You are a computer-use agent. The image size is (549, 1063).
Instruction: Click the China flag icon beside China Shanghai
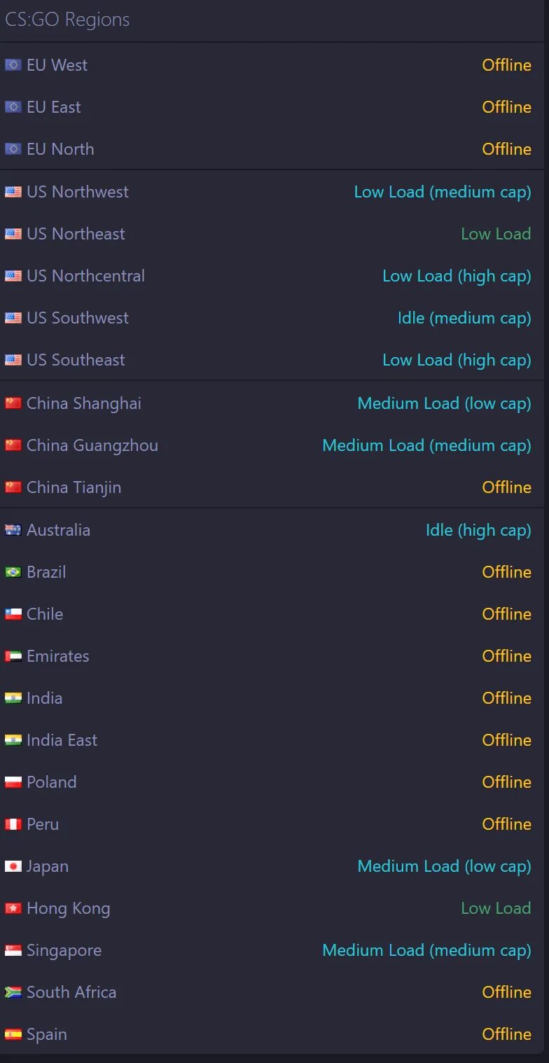coord(13,403)
